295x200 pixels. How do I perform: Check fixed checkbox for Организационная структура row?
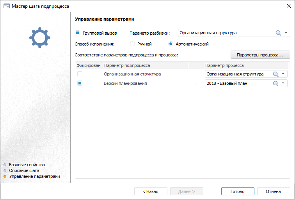pyautogui.click(x=80, y=74)
